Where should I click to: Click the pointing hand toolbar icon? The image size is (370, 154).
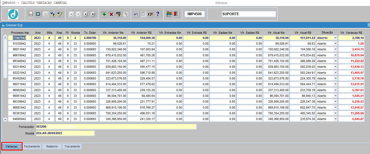coord(150,14)
